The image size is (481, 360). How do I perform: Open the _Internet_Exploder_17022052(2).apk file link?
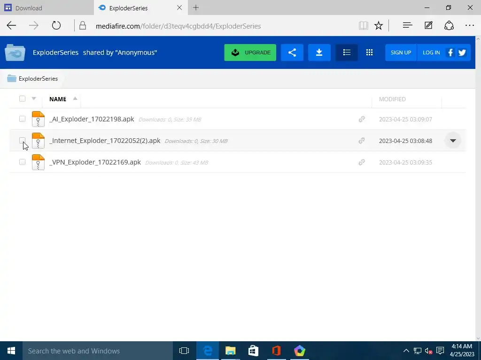pyautogui.click(x=105, y=141)
